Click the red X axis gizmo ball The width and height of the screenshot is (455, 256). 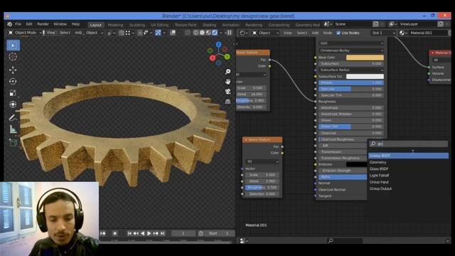click(213, 58)
